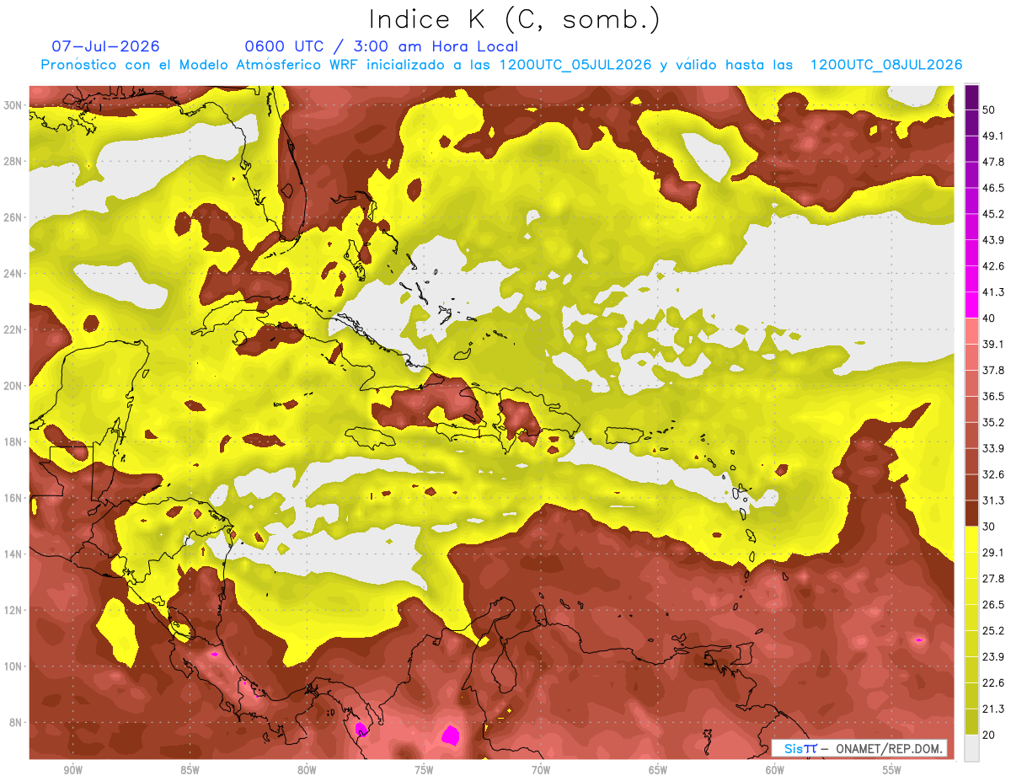1011x781 pixels.
Task: Click longitude axis label "75W"
Action: pyautogui.click(x=424, y=770)
